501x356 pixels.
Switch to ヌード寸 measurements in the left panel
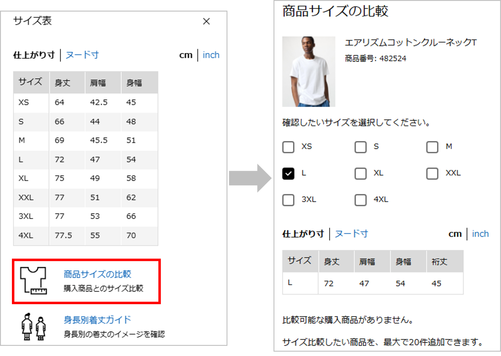(82, 55)
